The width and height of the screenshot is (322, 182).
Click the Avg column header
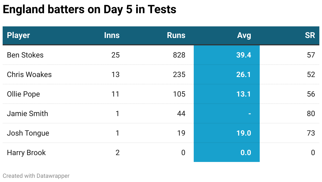(x=244, y=35)
